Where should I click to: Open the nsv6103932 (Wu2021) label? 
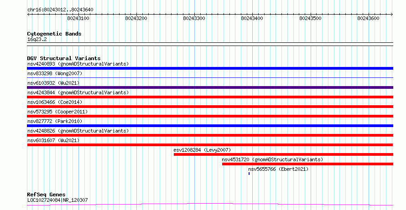tap(53, 83)
